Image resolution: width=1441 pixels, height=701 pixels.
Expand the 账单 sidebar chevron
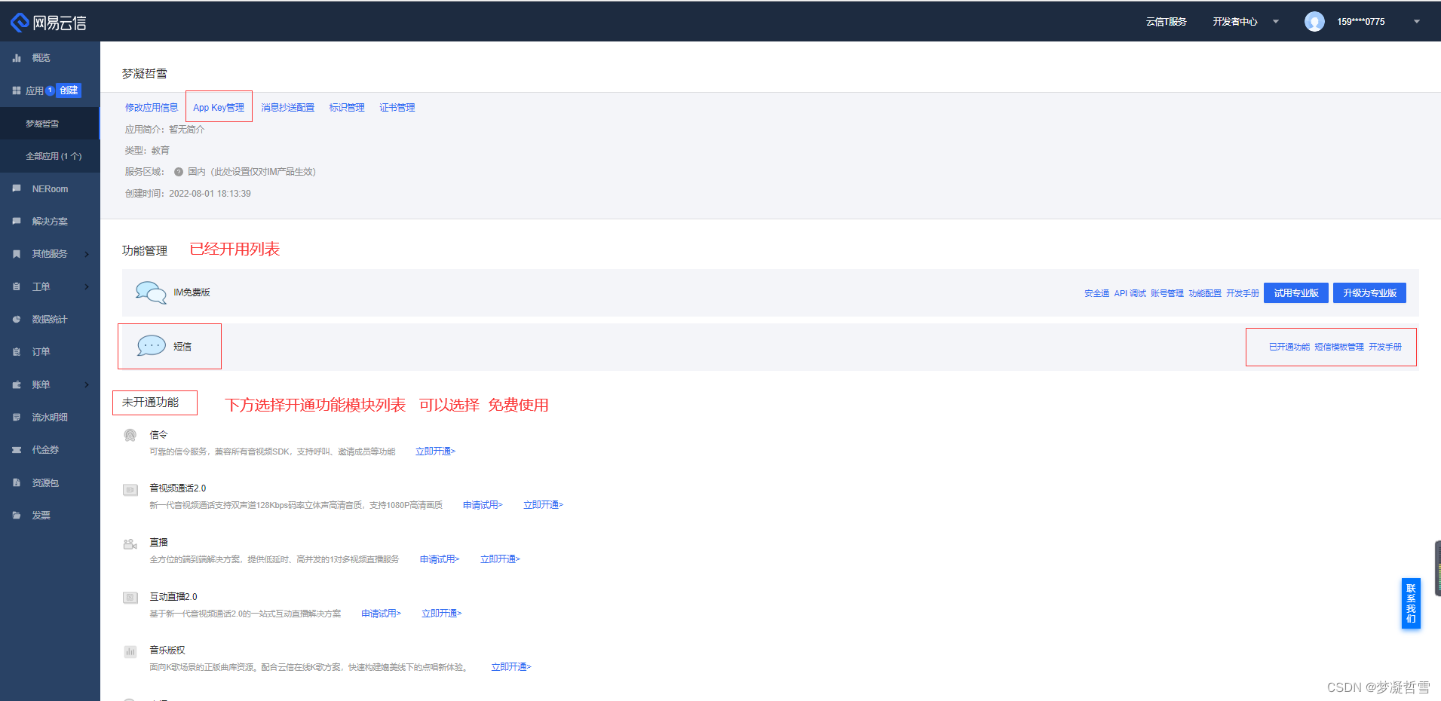87,384
